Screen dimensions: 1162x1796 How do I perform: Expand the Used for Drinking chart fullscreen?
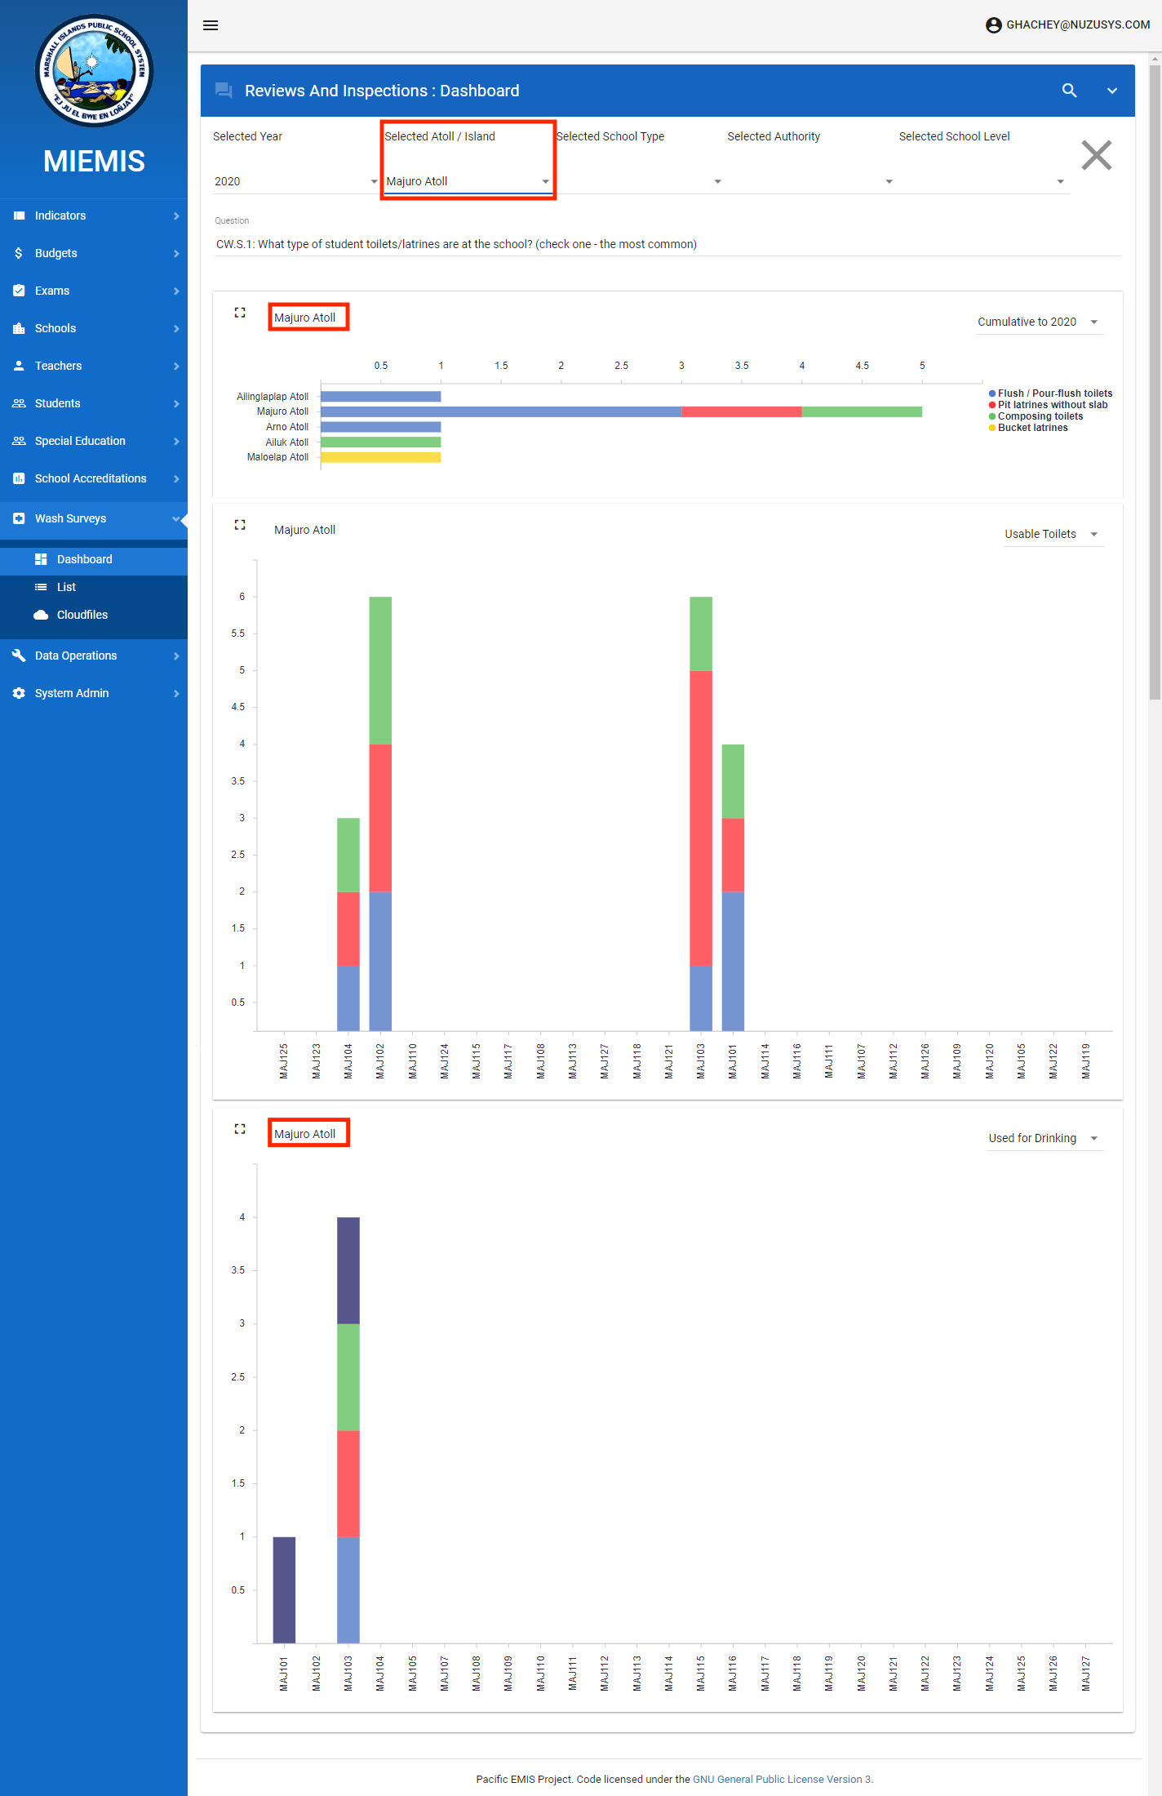pyautogui.click(x=240, y=1129)
